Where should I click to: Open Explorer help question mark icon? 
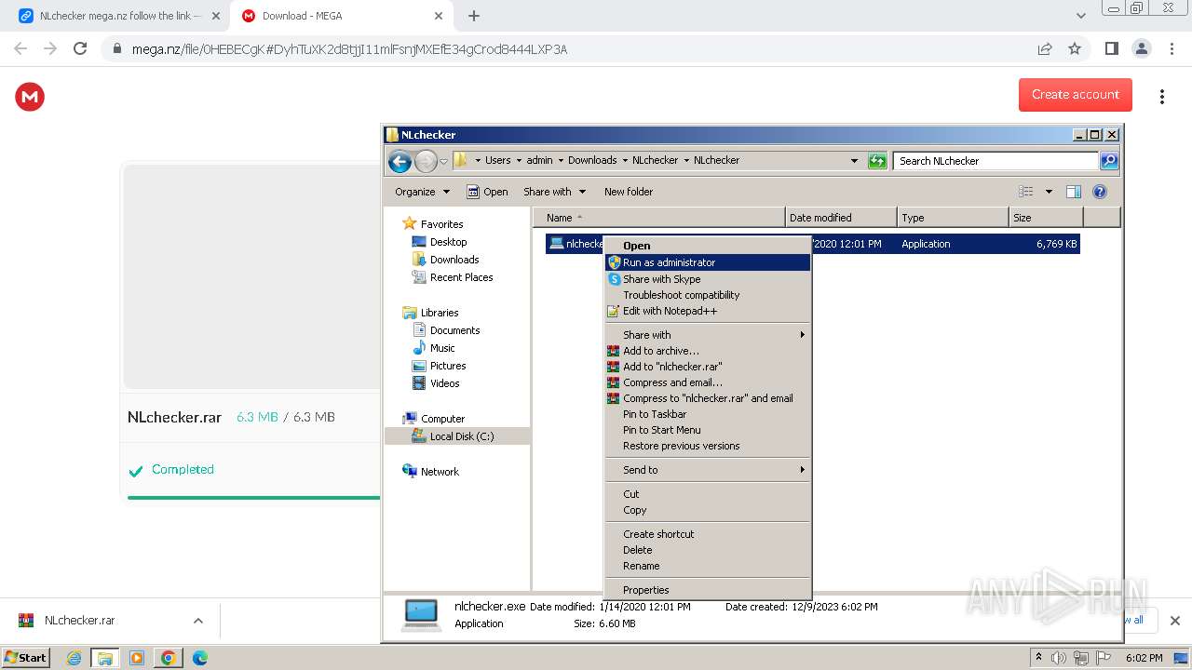point(1100,192)
